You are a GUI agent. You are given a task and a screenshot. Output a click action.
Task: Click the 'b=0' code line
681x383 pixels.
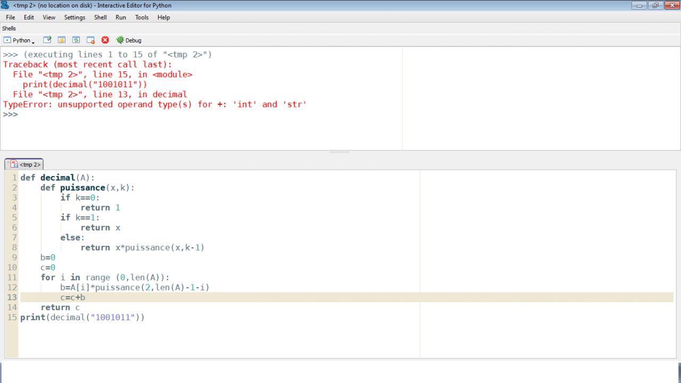[x=48, y=257]
